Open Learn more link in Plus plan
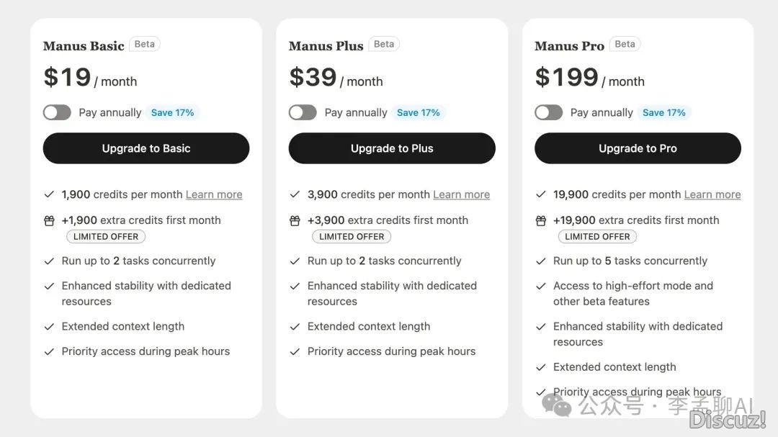Viewport: 778px width, 437px height. [462, 194]
